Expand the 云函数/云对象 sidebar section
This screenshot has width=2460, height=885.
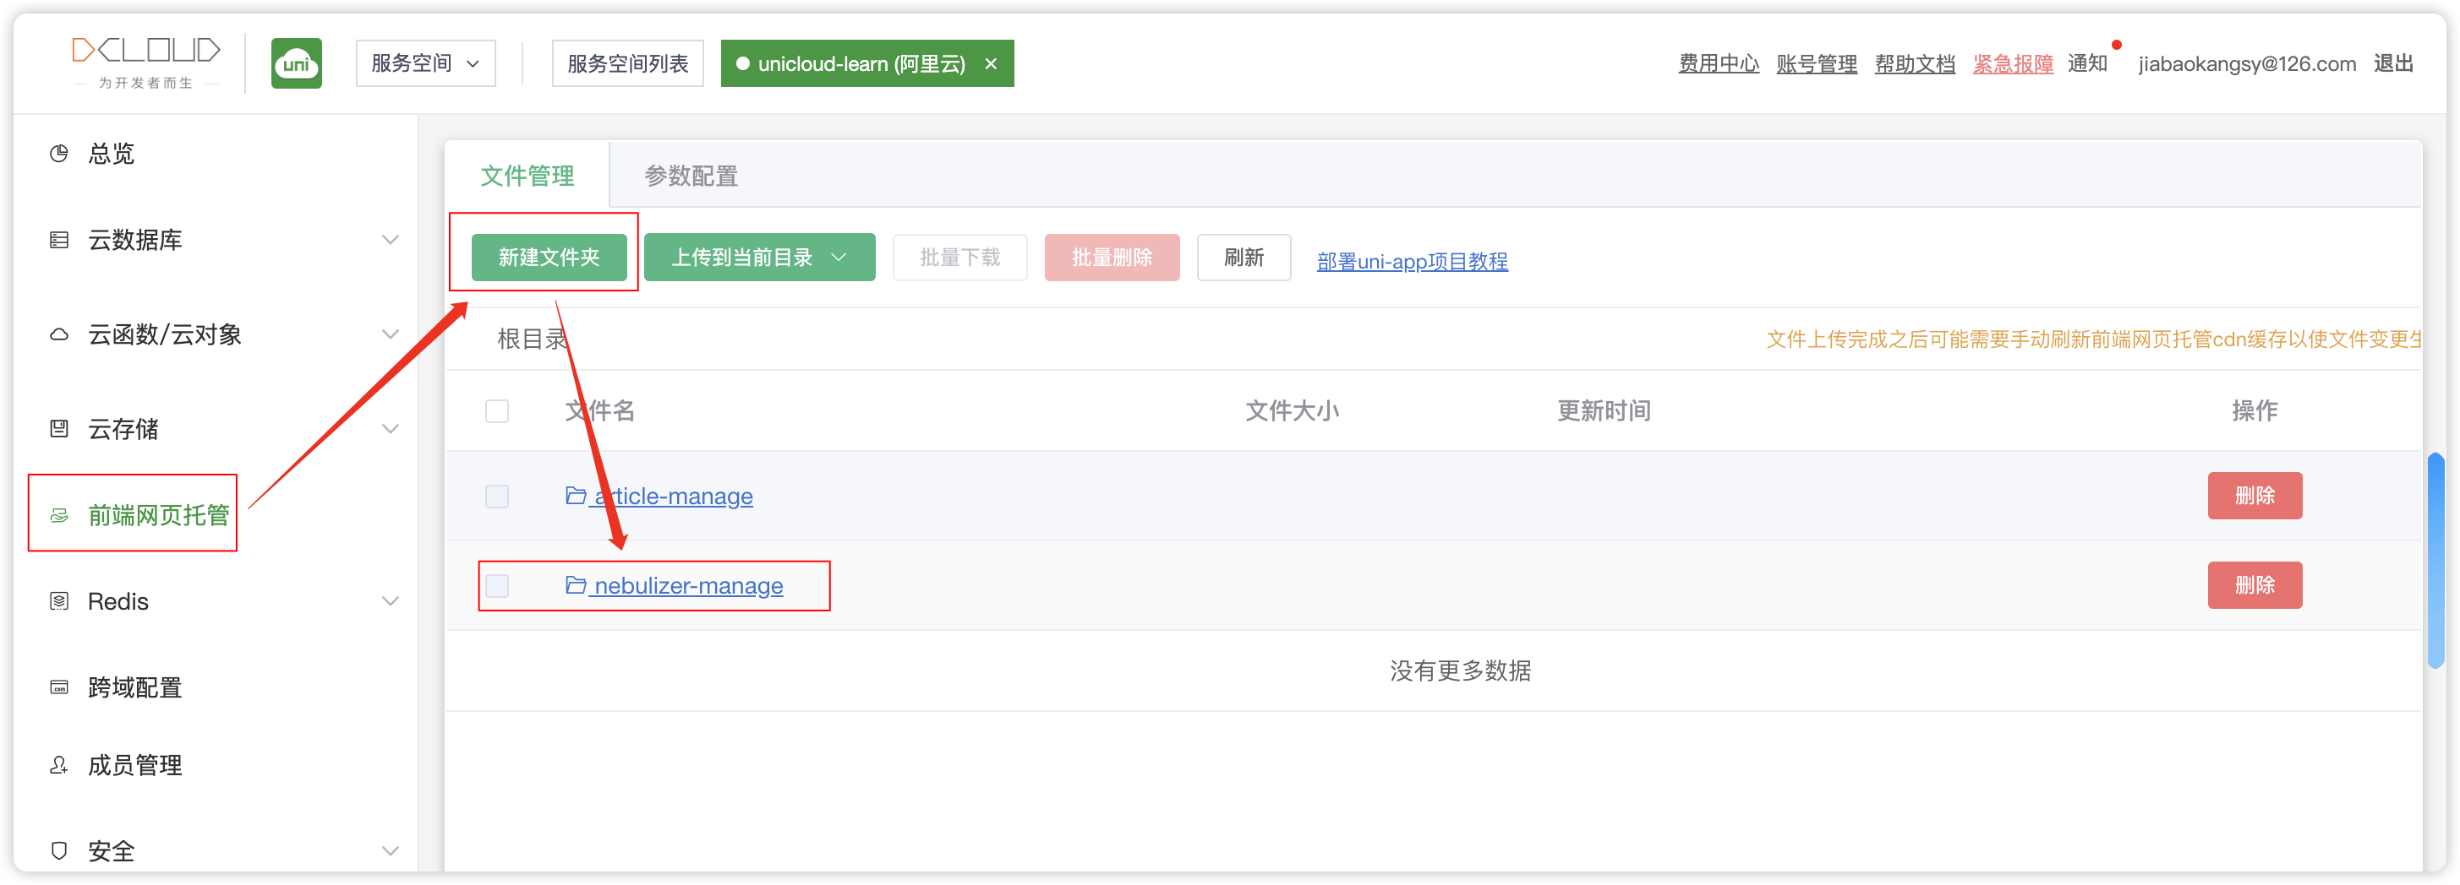tap(390, 334)
